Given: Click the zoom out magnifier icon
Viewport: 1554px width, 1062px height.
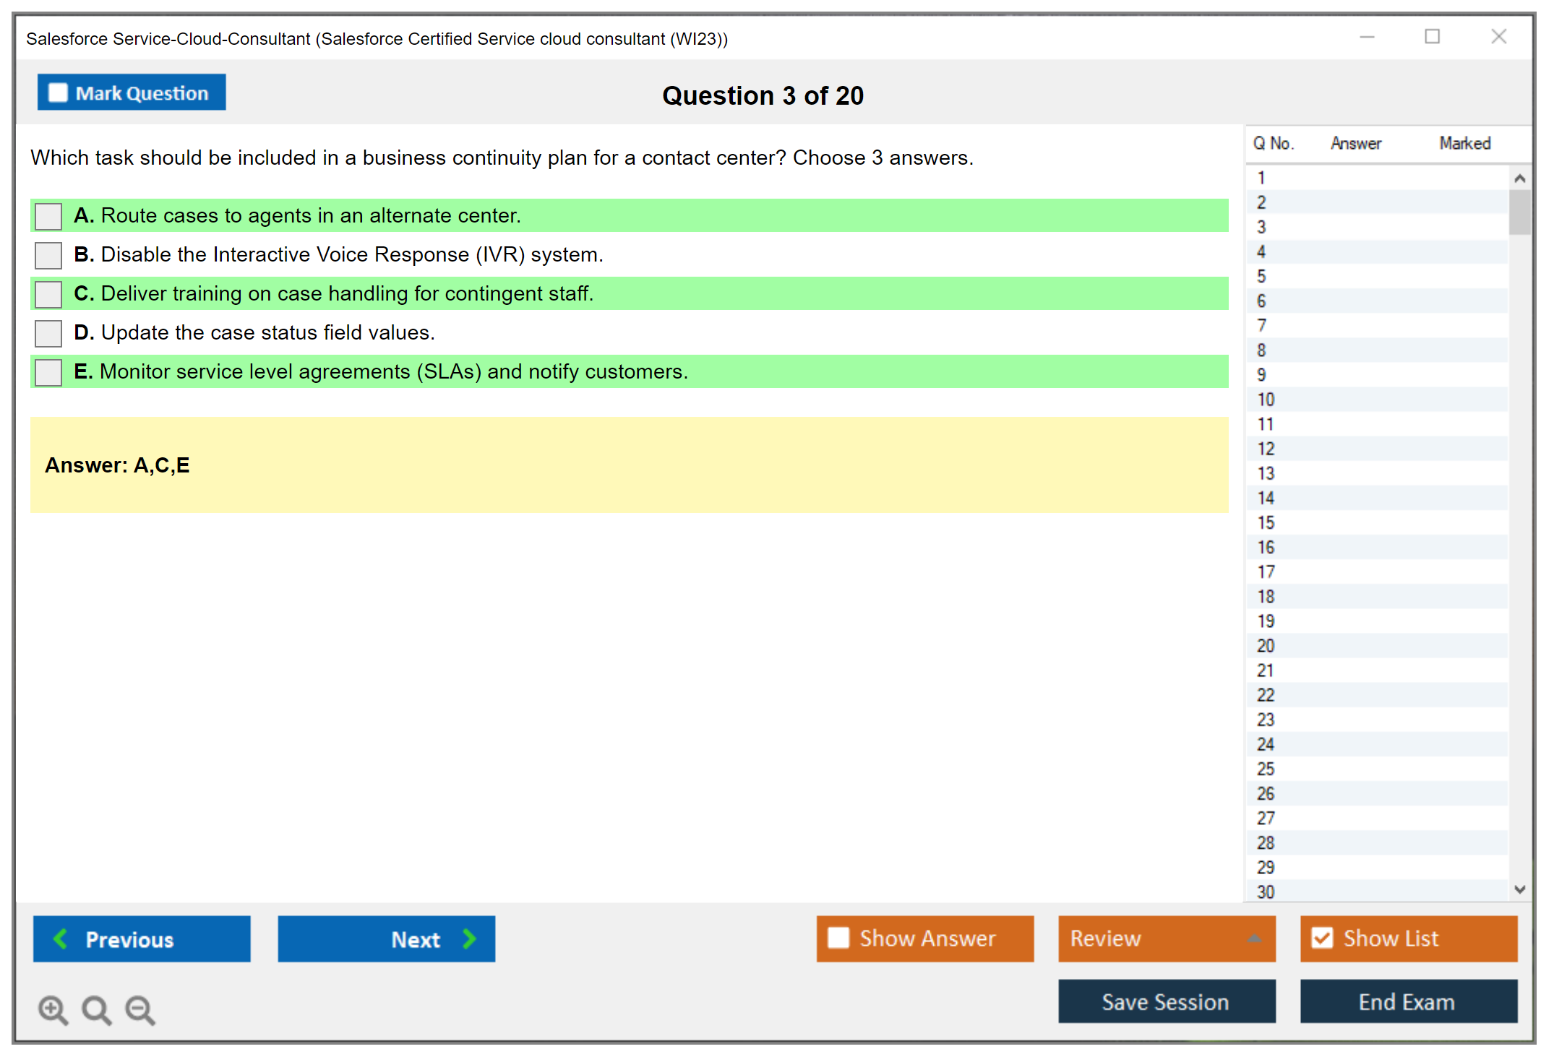Looking at the screenshot, I should click(x=140, y=1009).
